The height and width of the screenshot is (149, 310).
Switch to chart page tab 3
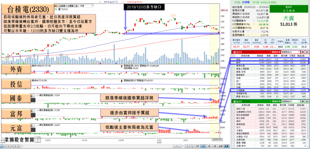pyautogui.click(x=8, y=146)
